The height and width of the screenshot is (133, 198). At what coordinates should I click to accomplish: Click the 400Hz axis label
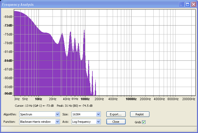[x=113, y=99]
